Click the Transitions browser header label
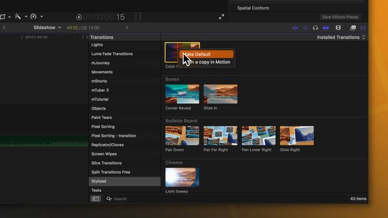Image resolution: width=388 pixels, height=218 pixels. tap(102, 38)
